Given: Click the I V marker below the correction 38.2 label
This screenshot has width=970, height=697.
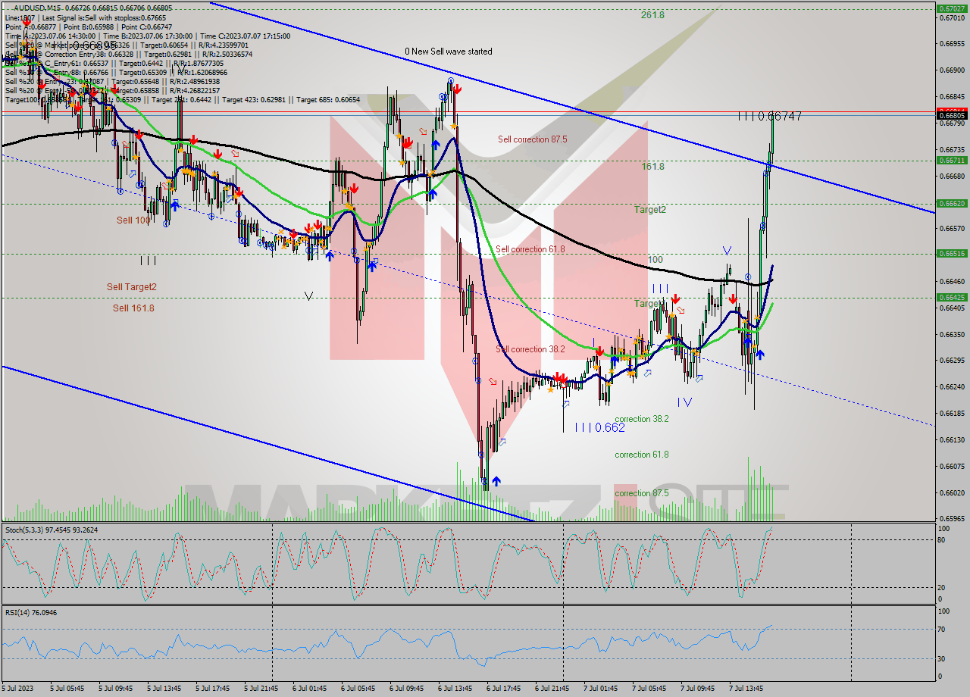Looking at the screenshot, I should [686, 400].
